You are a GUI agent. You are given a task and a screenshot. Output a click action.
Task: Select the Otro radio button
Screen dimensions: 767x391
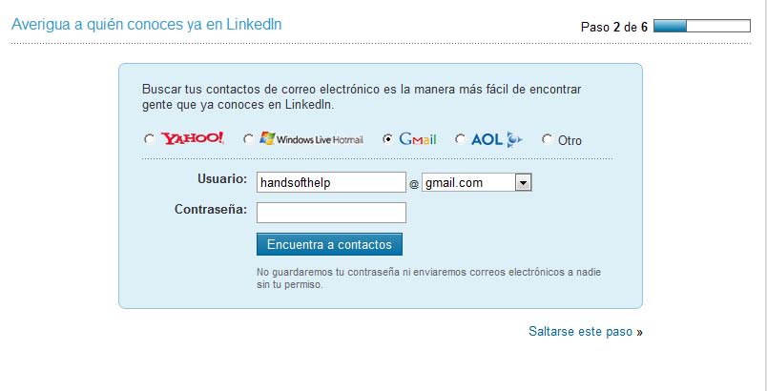(x=547, y=139)
